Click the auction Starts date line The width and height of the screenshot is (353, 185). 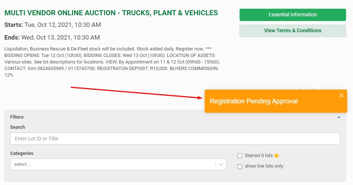53,25
